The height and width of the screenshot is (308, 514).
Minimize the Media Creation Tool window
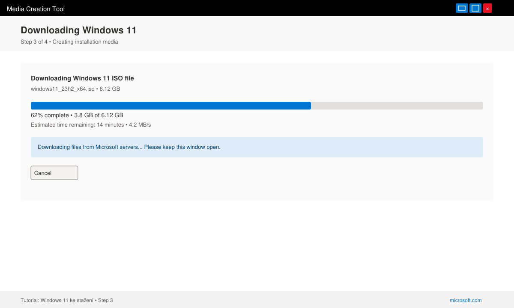[462, 8]
